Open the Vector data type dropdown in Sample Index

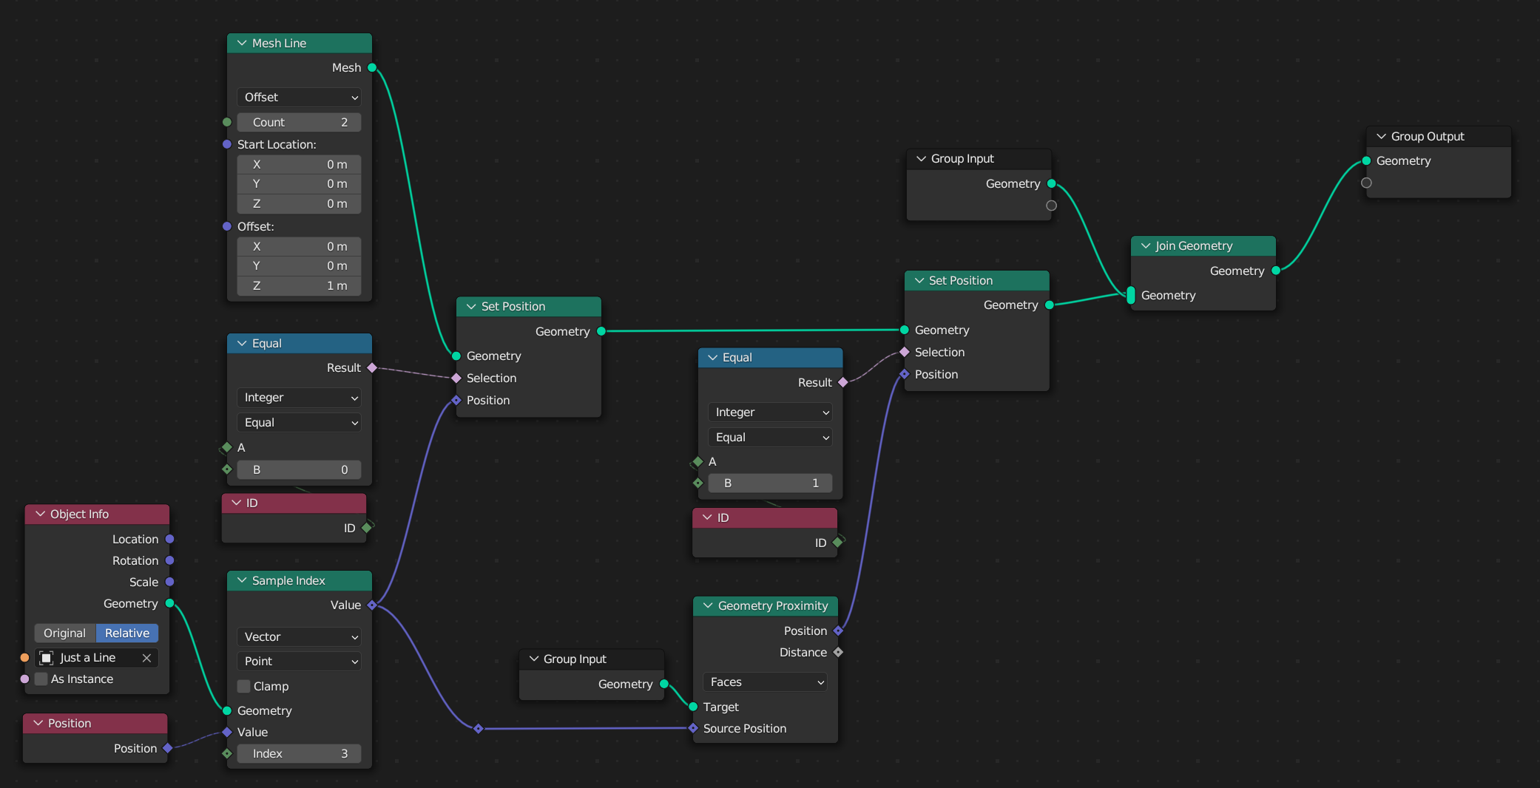click(299, 637)
